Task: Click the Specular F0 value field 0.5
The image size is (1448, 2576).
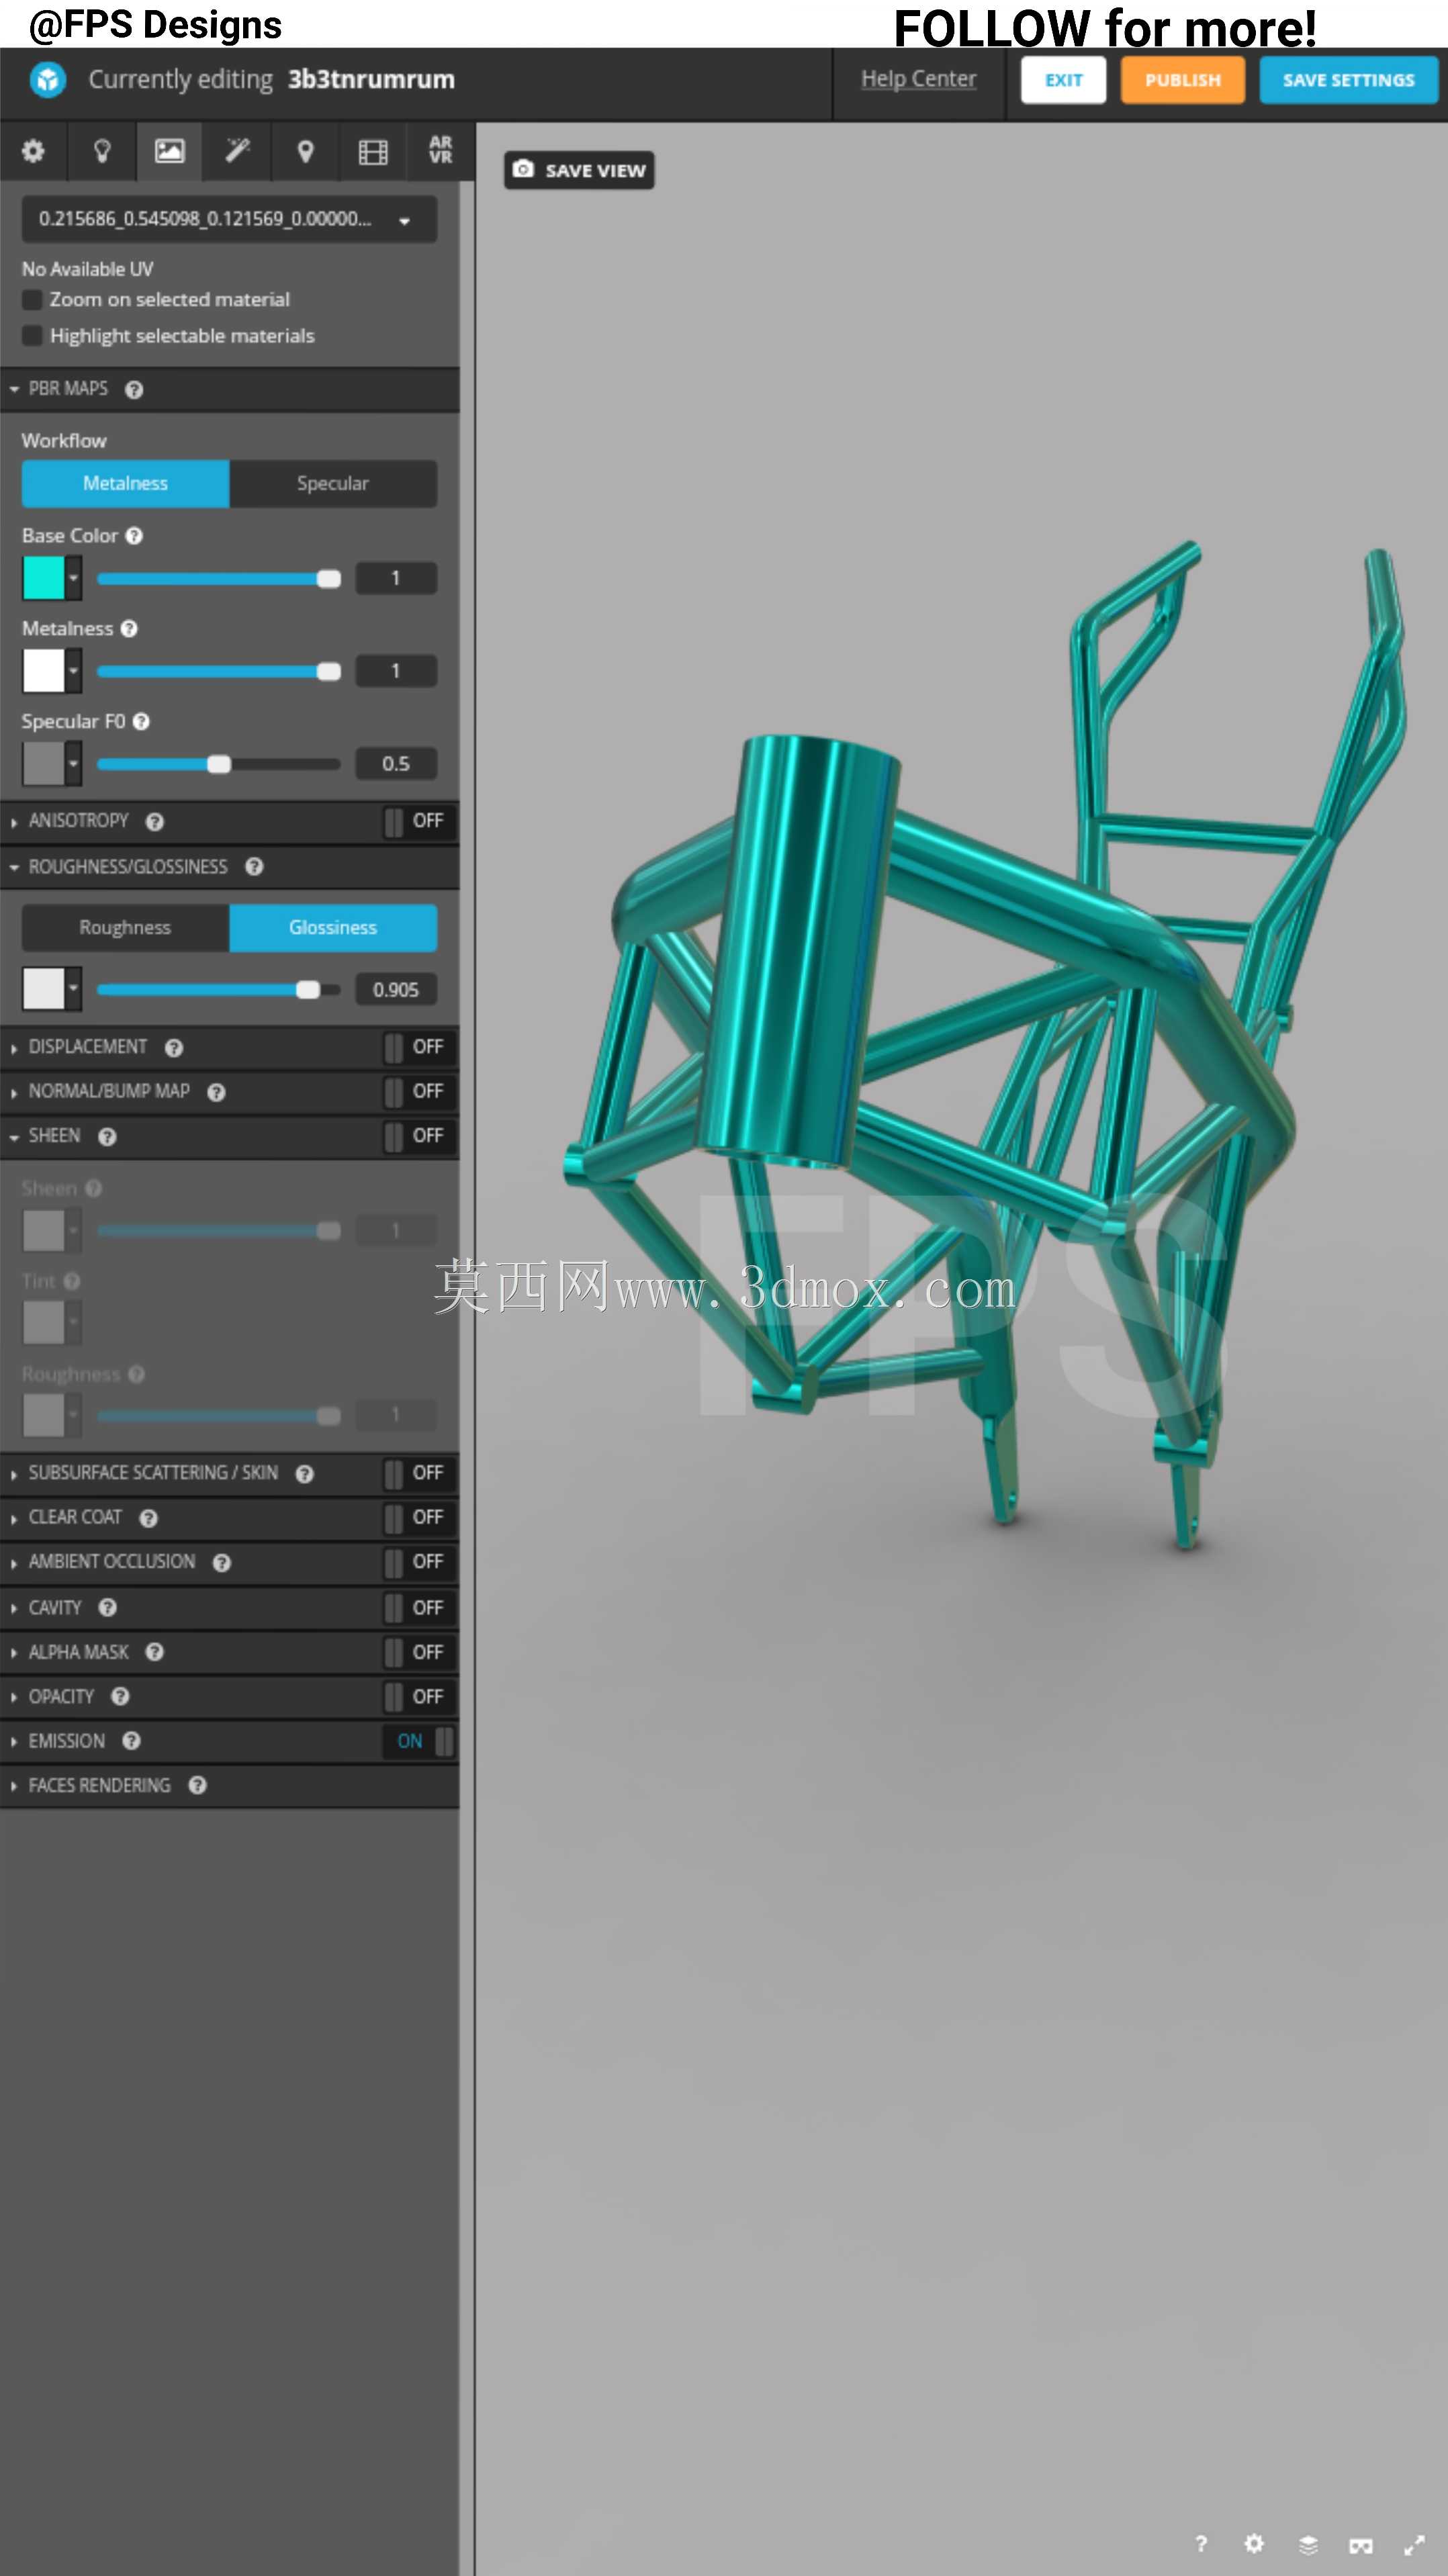Action: (396, 764)
